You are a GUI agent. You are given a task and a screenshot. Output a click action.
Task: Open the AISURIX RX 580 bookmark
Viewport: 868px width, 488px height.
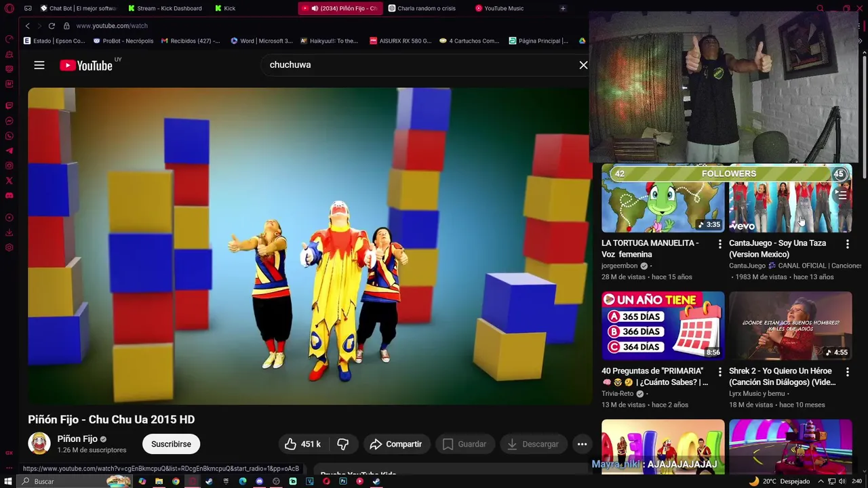(x=400, y=41)
